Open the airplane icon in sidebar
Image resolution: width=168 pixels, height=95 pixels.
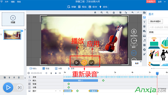point(144,54)
